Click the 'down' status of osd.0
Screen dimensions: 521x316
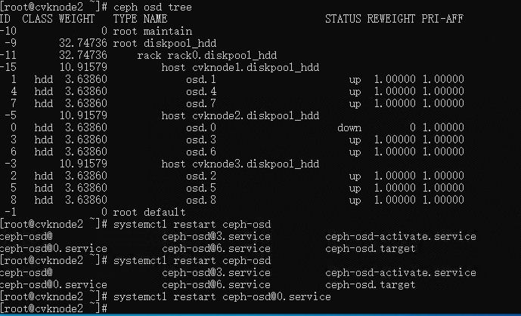click(x=349, y=128)
